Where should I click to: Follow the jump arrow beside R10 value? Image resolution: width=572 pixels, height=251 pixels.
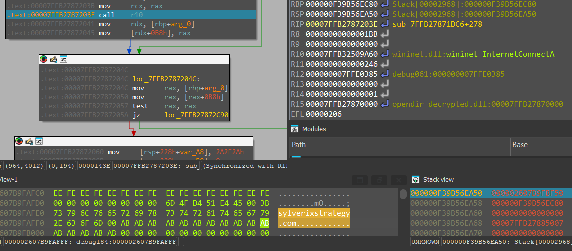pos(384,54)
